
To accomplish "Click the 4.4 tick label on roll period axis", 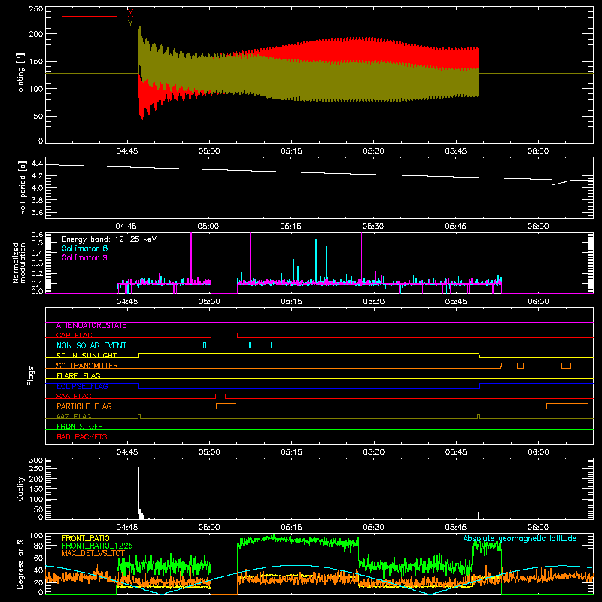I will [37, 163].
